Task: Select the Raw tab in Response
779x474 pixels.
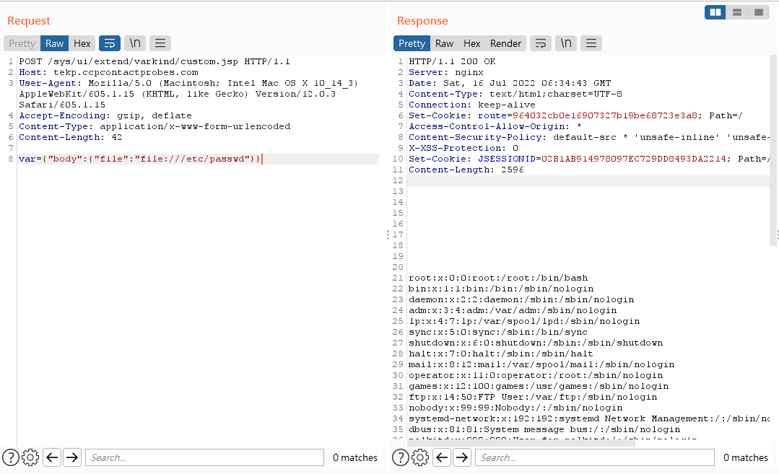Action: click(x=444, y=43)
